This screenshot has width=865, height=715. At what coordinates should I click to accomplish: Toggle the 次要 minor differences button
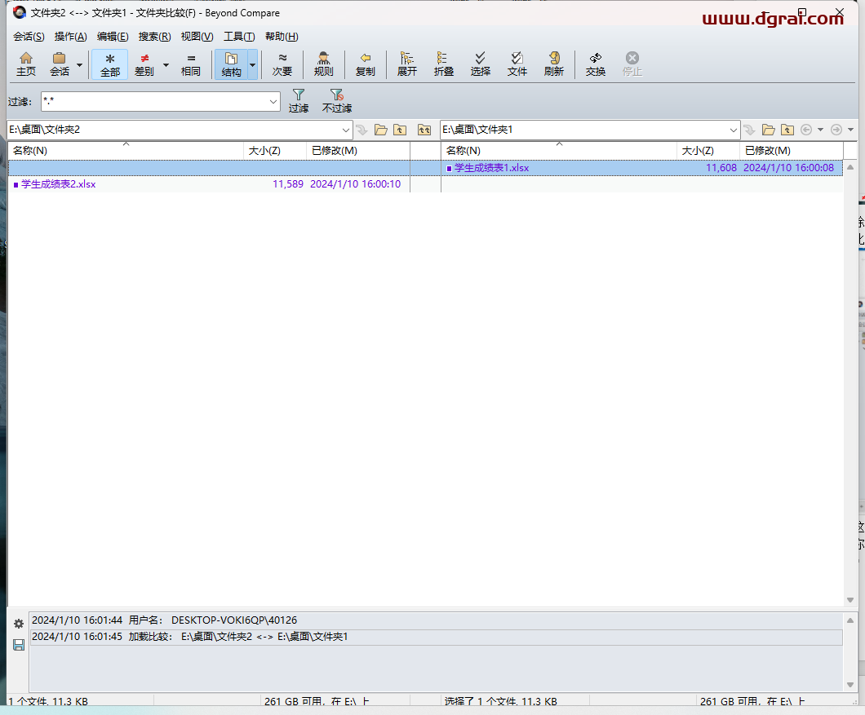tap(282, 64)
